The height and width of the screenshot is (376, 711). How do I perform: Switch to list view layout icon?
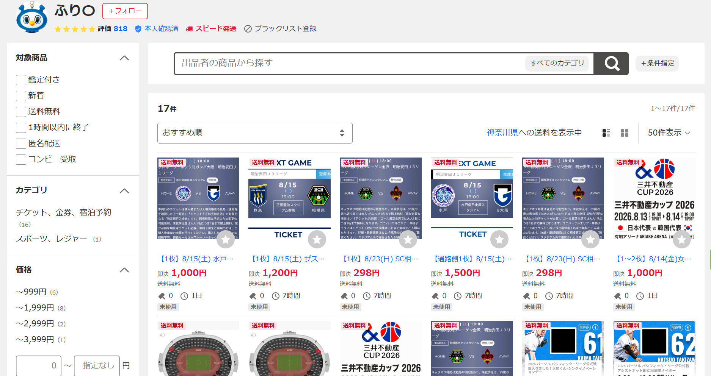(606, 133)
